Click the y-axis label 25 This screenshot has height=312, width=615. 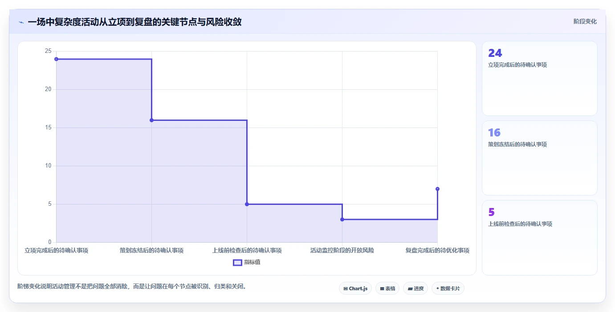click(48, 51)
